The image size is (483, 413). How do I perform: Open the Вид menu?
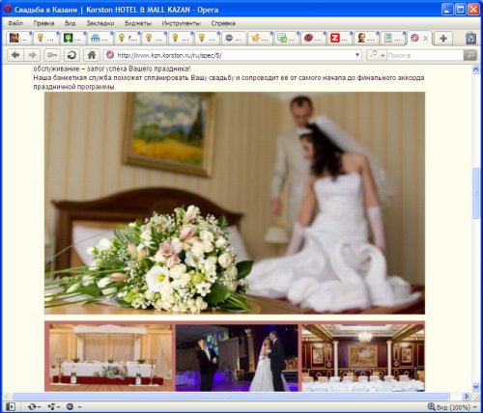coord(70,23)
